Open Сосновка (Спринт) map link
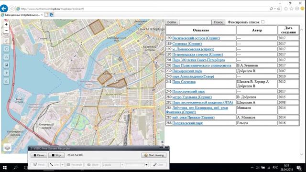This screenshot has width=306, height=172. [187, 43]
